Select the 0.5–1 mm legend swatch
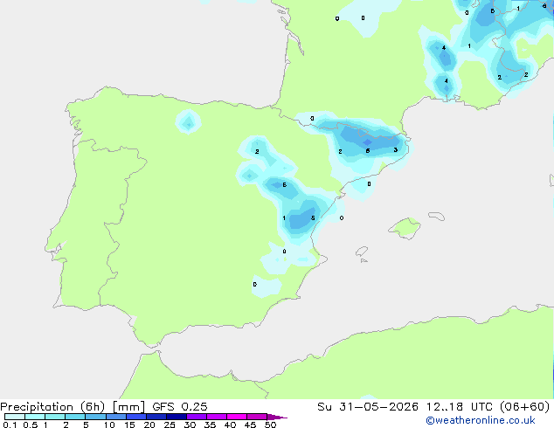This screenshot has height=428, width=554. click(x=35, y=417)
